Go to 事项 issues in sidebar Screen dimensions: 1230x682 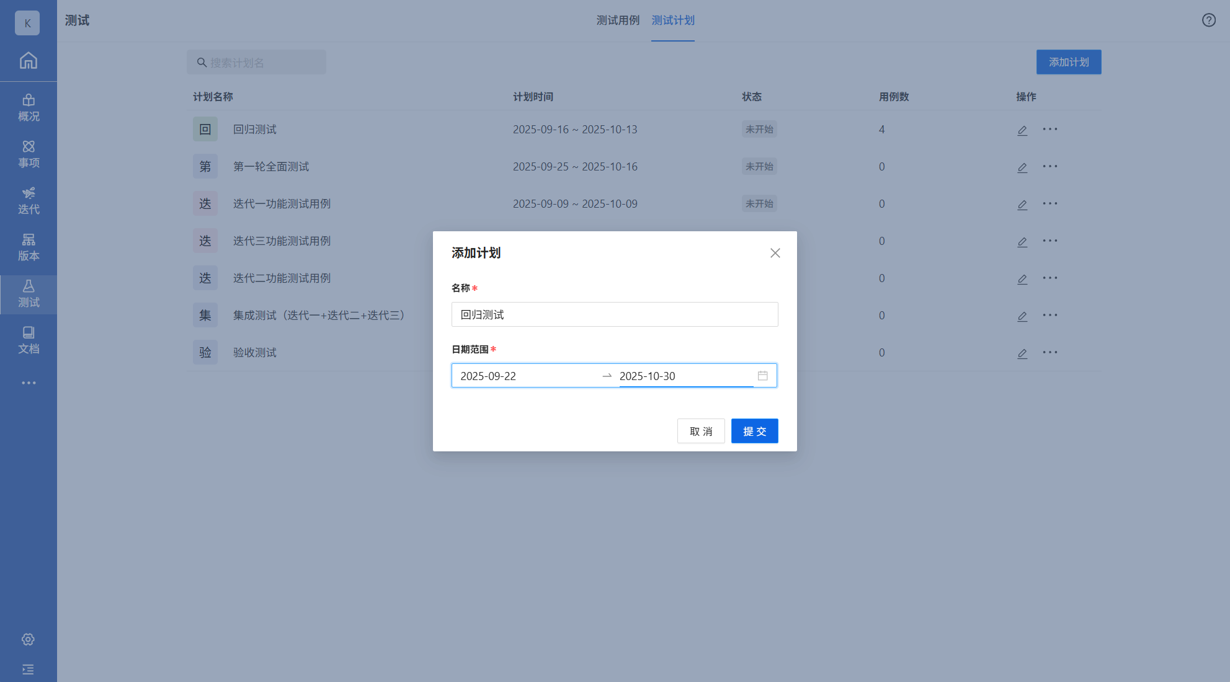tap(29, 154)
